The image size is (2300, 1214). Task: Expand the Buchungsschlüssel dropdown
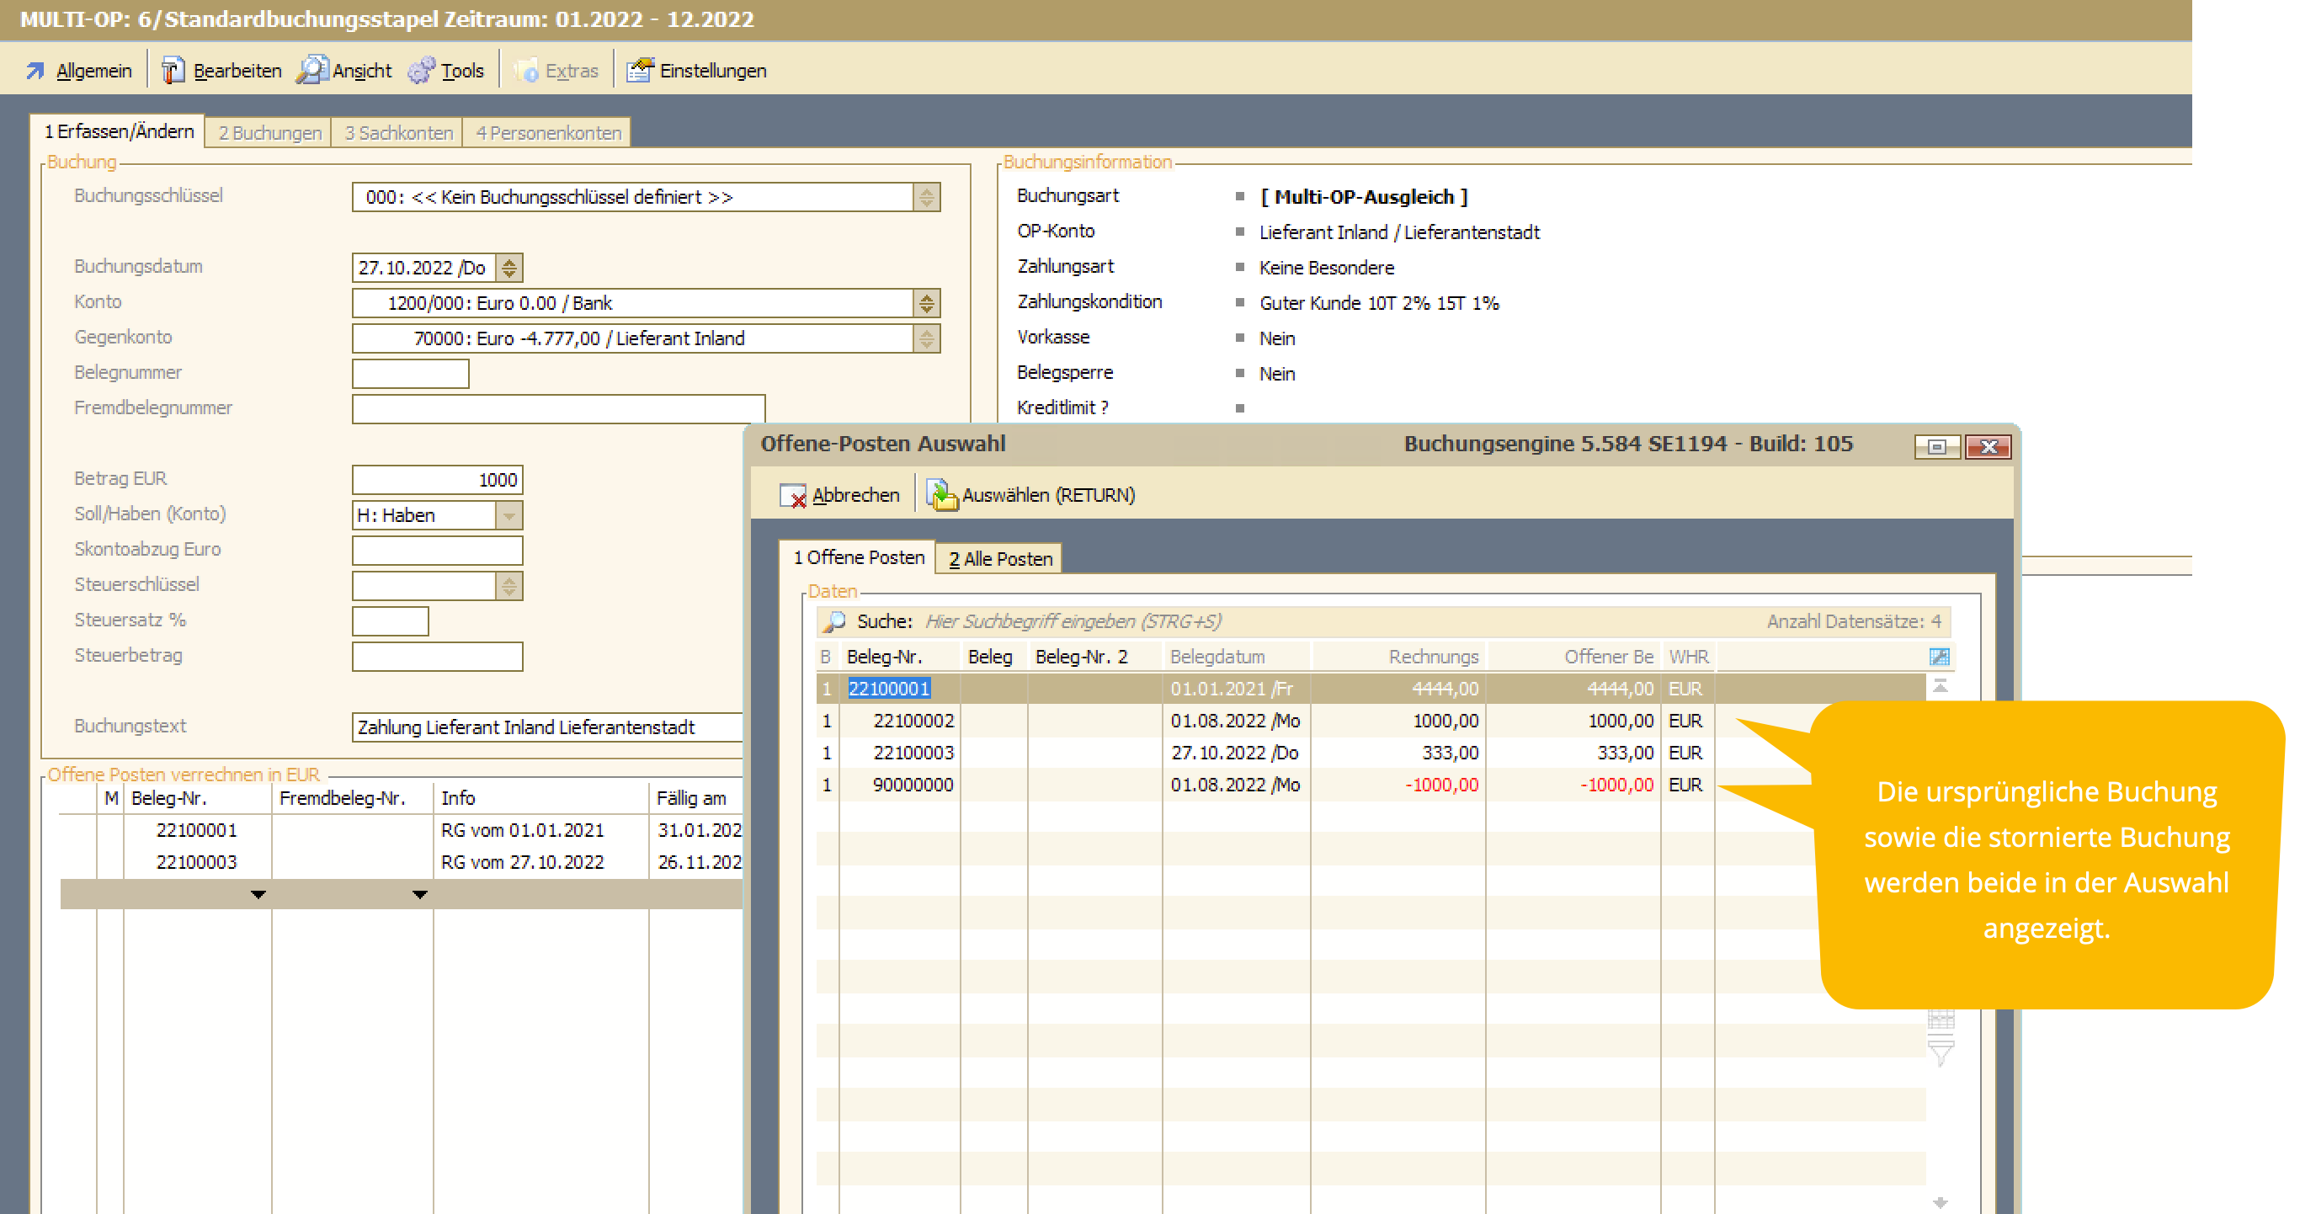pyautogui.click(x=927, y=197)
